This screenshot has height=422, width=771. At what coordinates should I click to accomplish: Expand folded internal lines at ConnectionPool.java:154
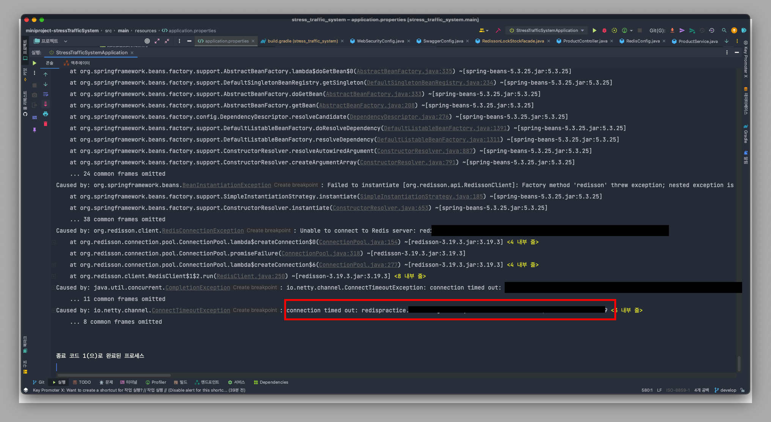tap(522, 242)
